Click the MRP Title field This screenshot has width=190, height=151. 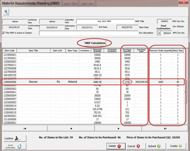(105, 21)
